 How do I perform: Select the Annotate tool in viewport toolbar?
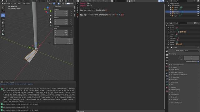point(3,30)
